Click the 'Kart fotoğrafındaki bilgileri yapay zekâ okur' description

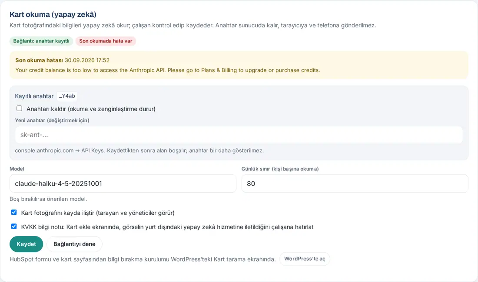[193, 25]
